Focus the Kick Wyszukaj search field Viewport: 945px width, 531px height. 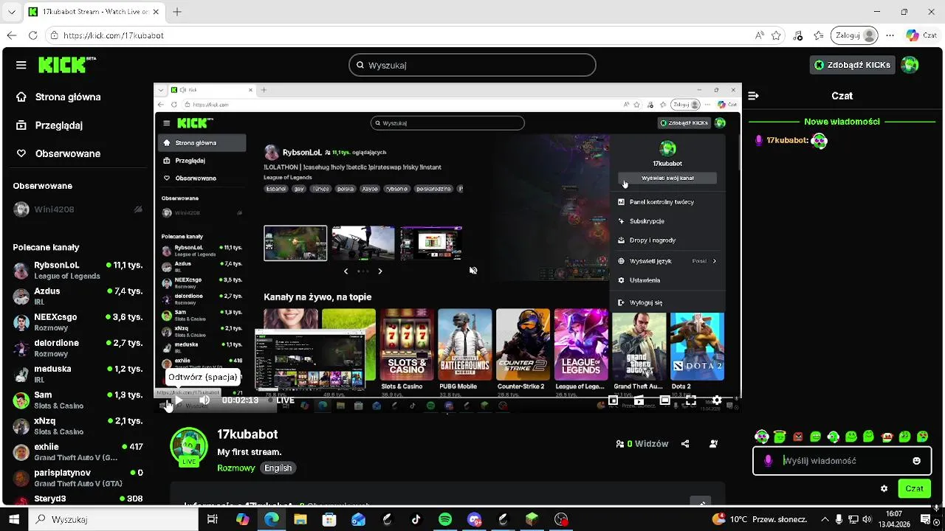472,65
